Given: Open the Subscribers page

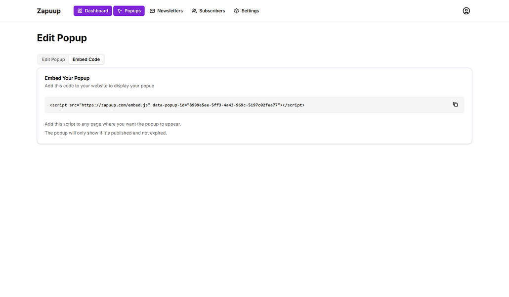Looking at the screenshot, I should point(209,11).
